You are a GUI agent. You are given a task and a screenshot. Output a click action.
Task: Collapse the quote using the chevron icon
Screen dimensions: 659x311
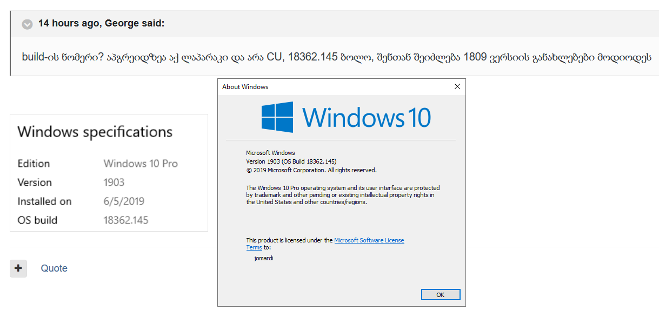pyautogui.click(x=27, y=24)
